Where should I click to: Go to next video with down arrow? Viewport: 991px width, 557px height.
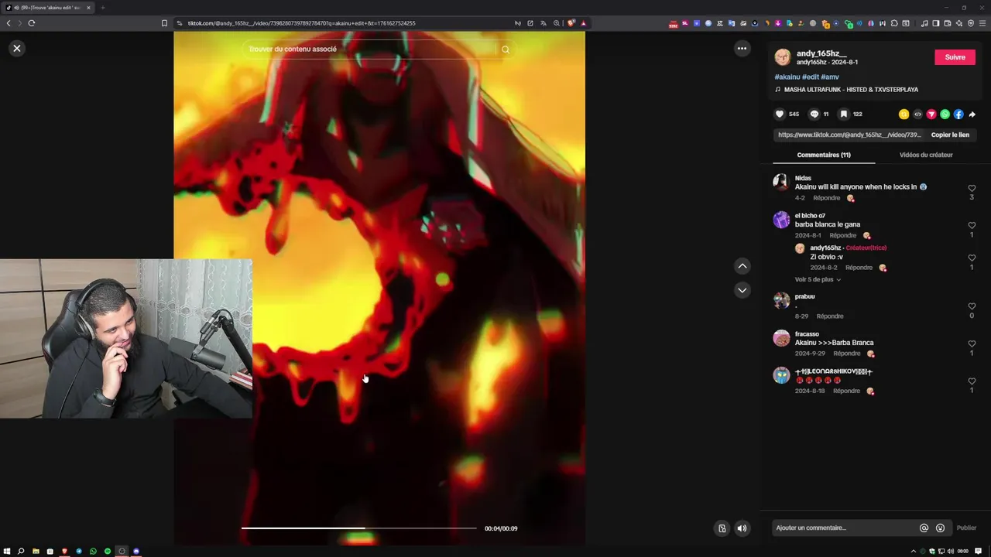click(742, 290)
